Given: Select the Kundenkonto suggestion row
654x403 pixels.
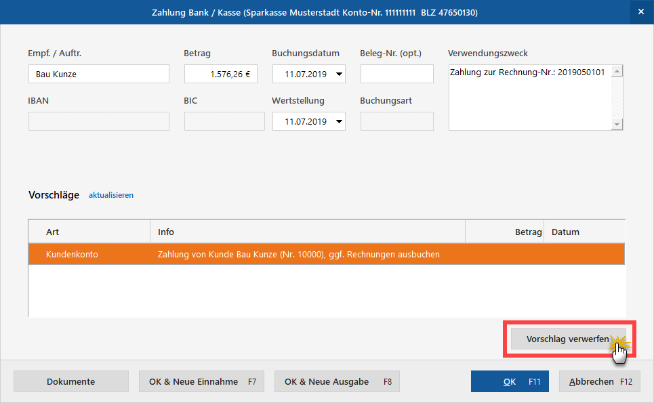Looking at the screenshot, I should tap(325, 255).
